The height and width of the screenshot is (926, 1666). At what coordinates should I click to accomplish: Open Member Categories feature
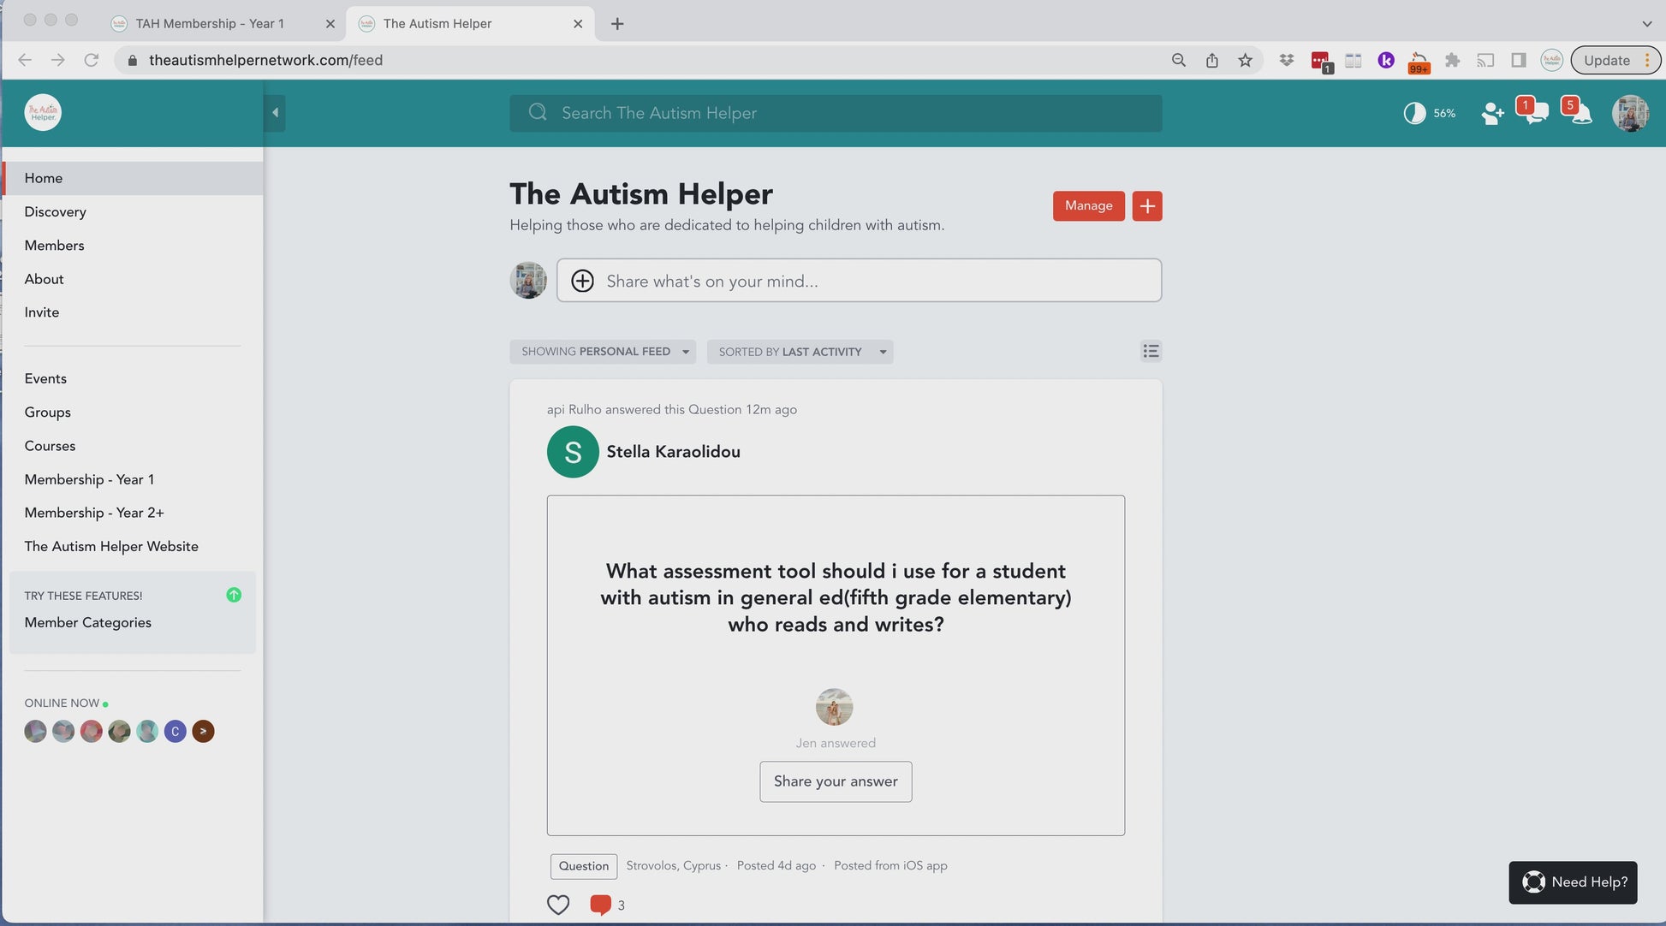coord(87,622)
